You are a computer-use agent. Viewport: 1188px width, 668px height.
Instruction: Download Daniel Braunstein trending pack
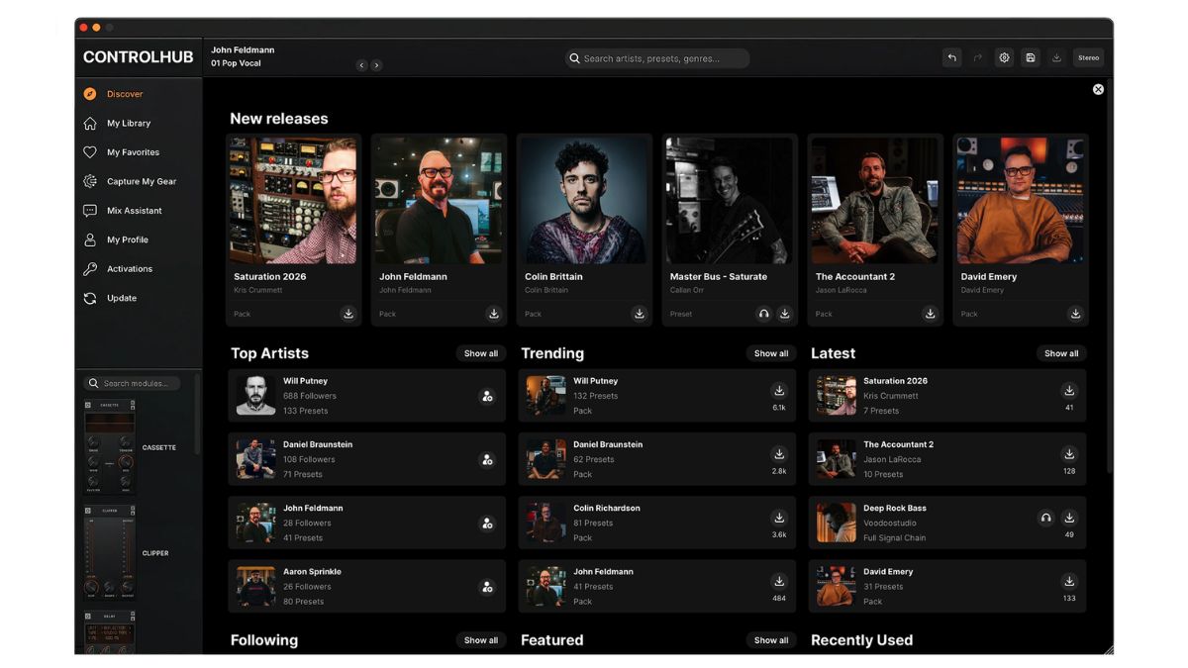[779, 454]
